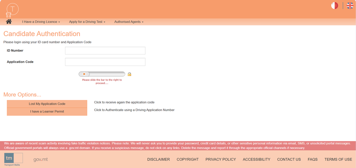Click the scam activity warning banner text

tap(178, 145)
